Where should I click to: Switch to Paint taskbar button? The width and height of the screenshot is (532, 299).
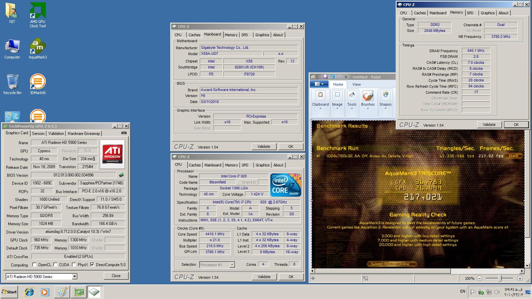[x=62, y=292]
